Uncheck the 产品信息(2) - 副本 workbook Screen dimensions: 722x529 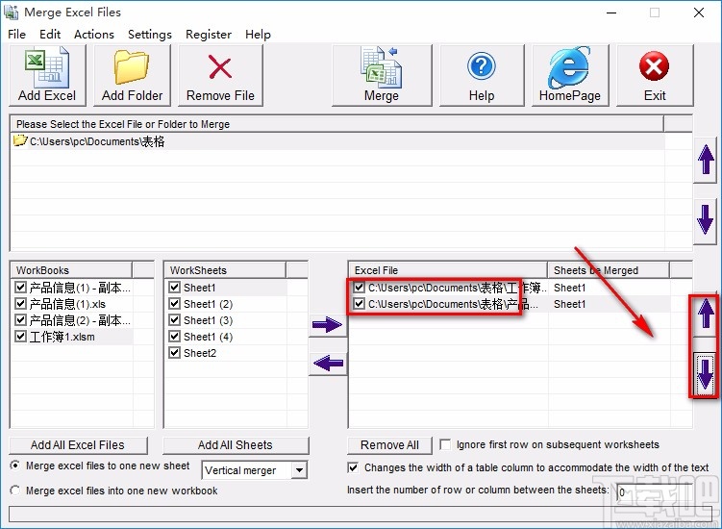[20, 319]
